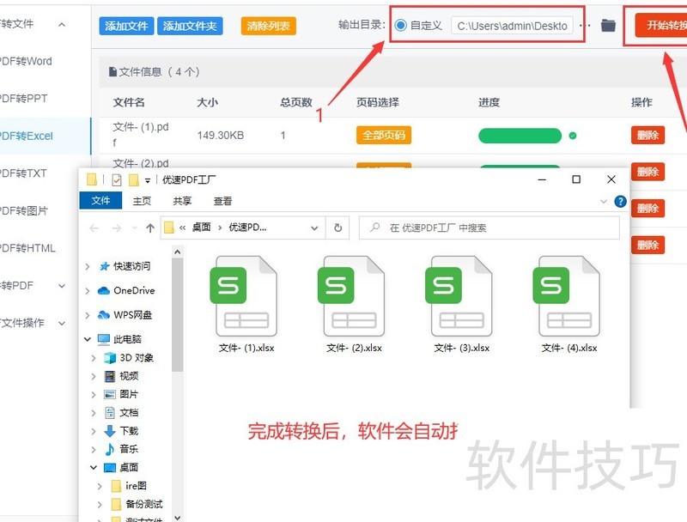The width and height of the screenshot is (687, 522).
Task: Collapse the 此电脑 tree node
Action: tap(88, 339)
